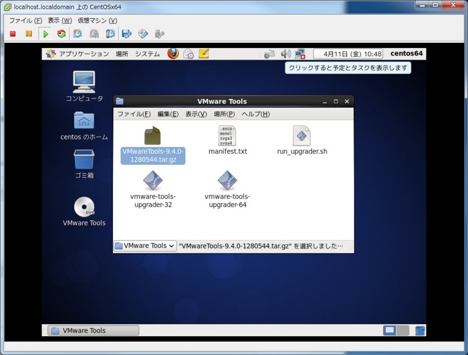Open the 仮想マシン(V) menu
The width and height of the screenshot is (468, 355).
coord(97,20)
